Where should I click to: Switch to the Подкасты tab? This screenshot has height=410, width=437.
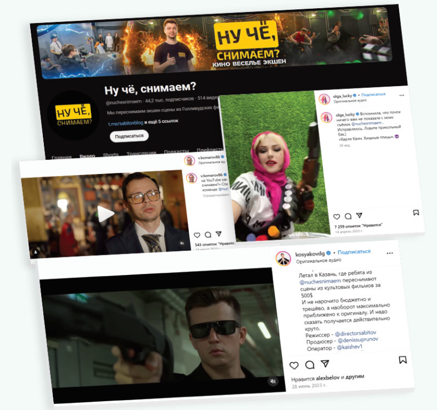[176, 151]
